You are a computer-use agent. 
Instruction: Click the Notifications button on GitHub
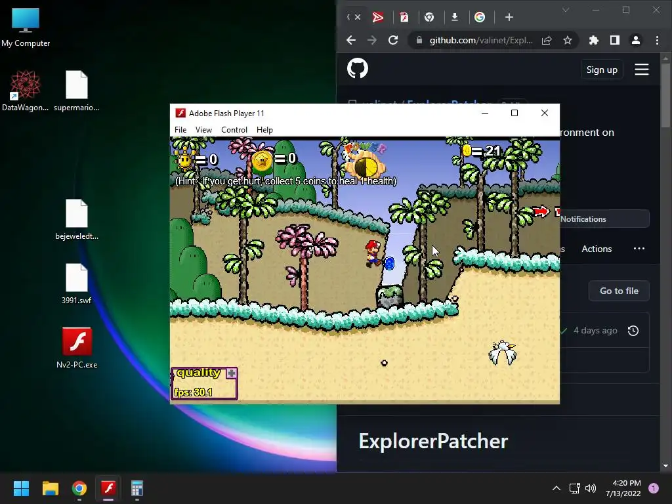pos(604,219)
